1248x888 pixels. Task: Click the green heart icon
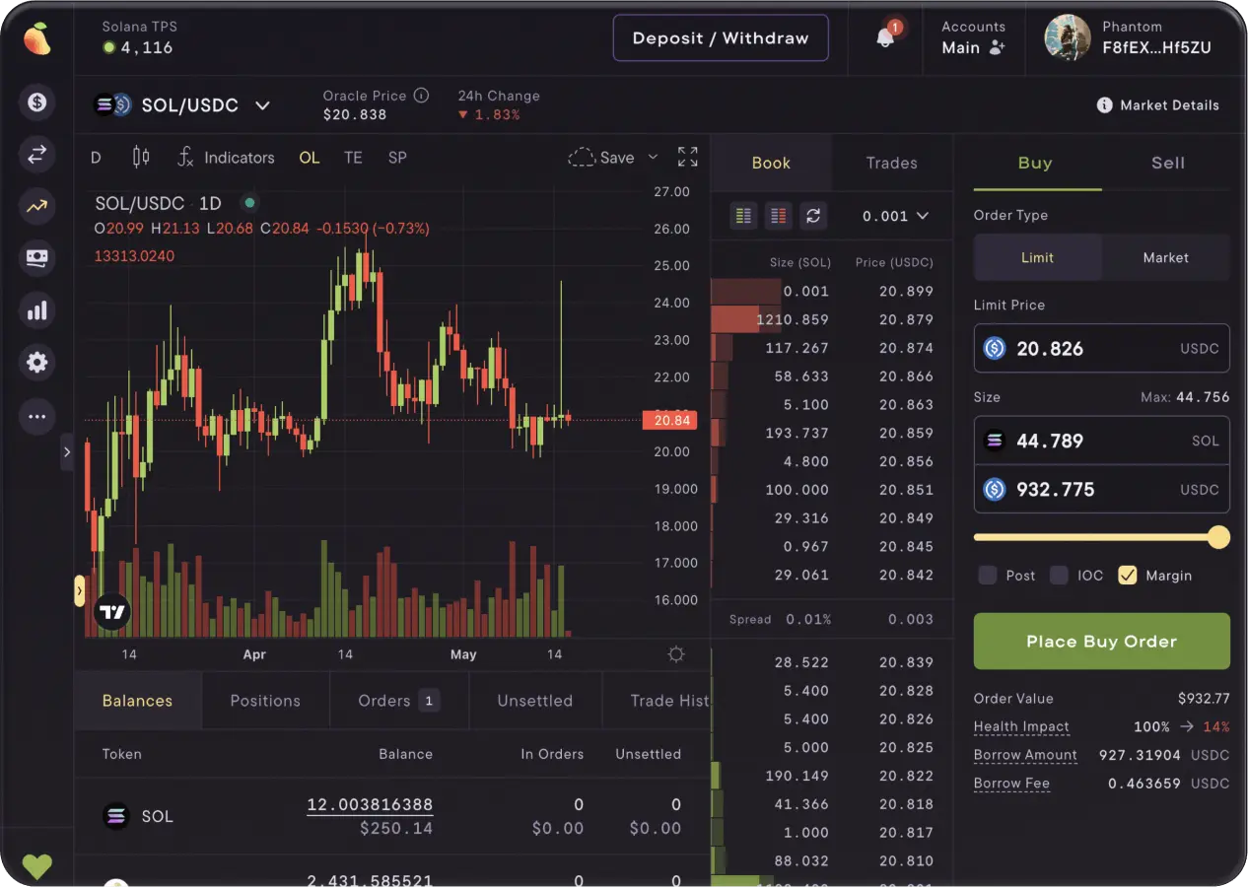(x=37, y=866)
